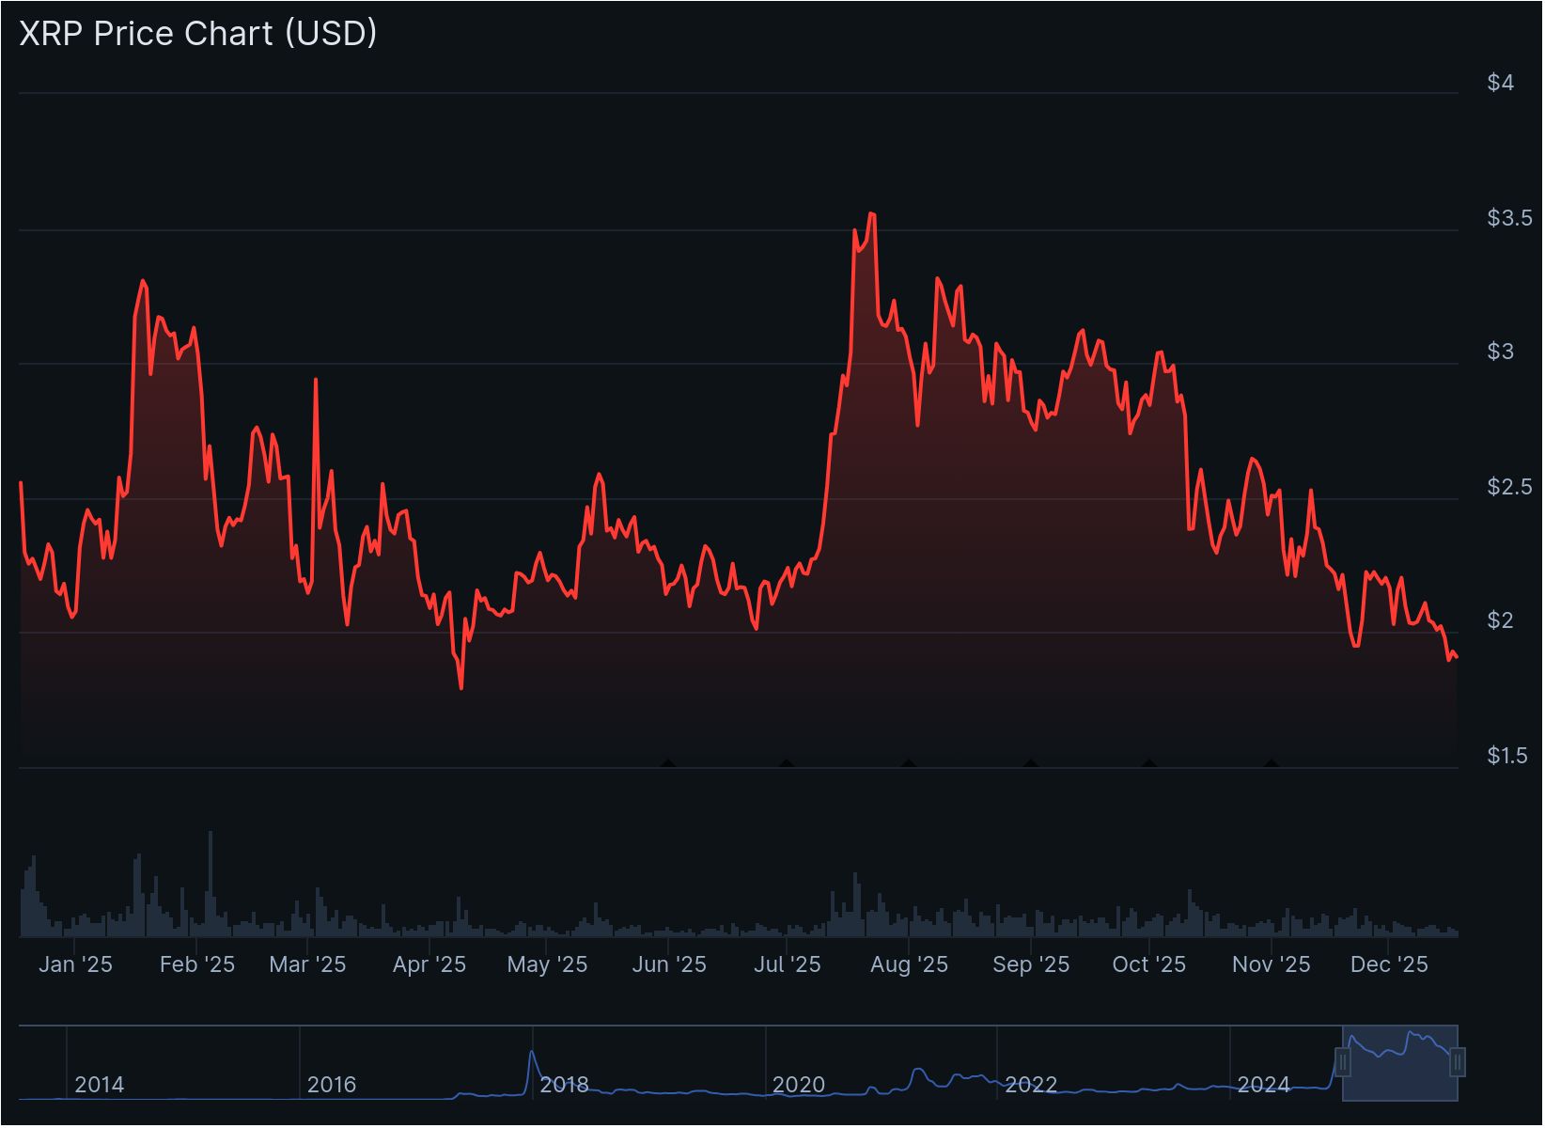Click 2016 in the navigator timeline
This screenshot has height=1128, width=1545.
[332, 1086]
